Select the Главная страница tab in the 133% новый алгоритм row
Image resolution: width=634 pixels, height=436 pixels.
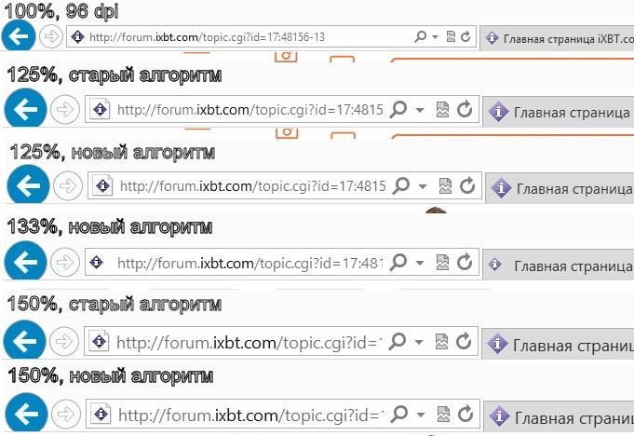[560, 265]
